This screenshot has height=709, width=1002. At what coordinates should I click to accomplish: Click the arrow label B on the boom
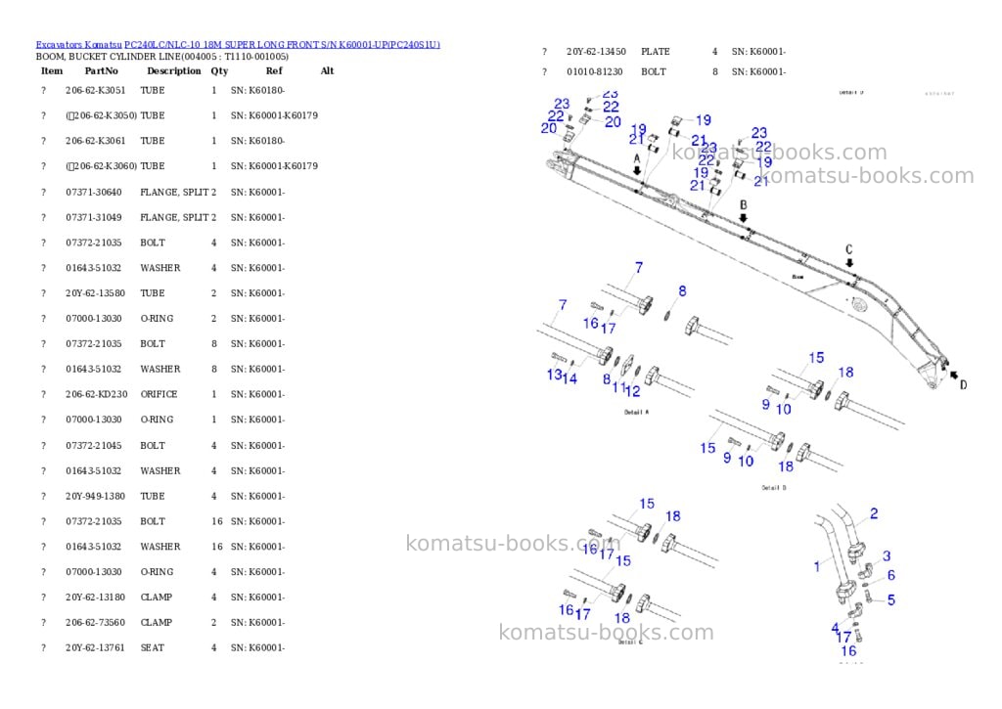[x=744, y=205]
